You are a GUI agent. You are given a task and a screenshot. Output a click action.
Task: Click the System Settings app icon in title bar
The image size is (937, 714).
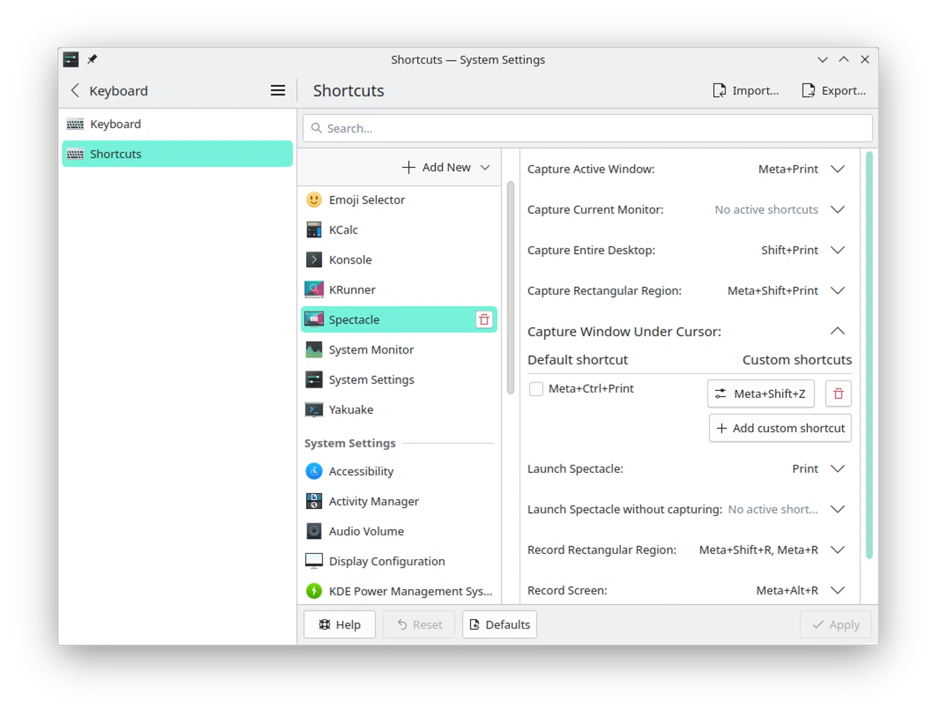71,59
